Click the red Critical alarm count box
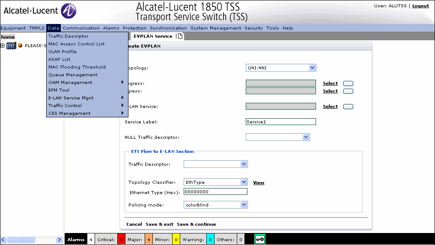This screenshot has height=245, width=435. pos(121,239)
